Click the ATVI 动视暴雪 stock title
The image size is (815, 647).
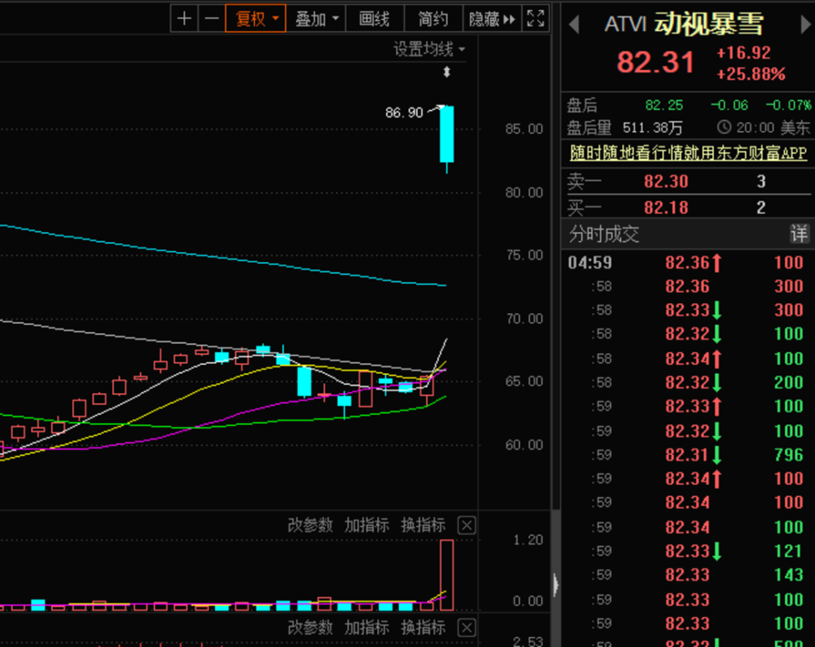coord(684,24)
